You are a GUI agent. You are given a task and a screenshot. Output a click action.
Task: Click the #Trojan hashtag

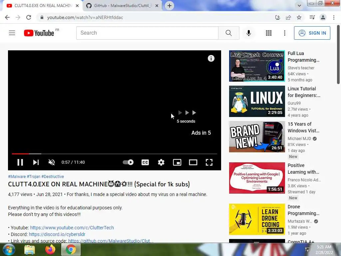34,177
